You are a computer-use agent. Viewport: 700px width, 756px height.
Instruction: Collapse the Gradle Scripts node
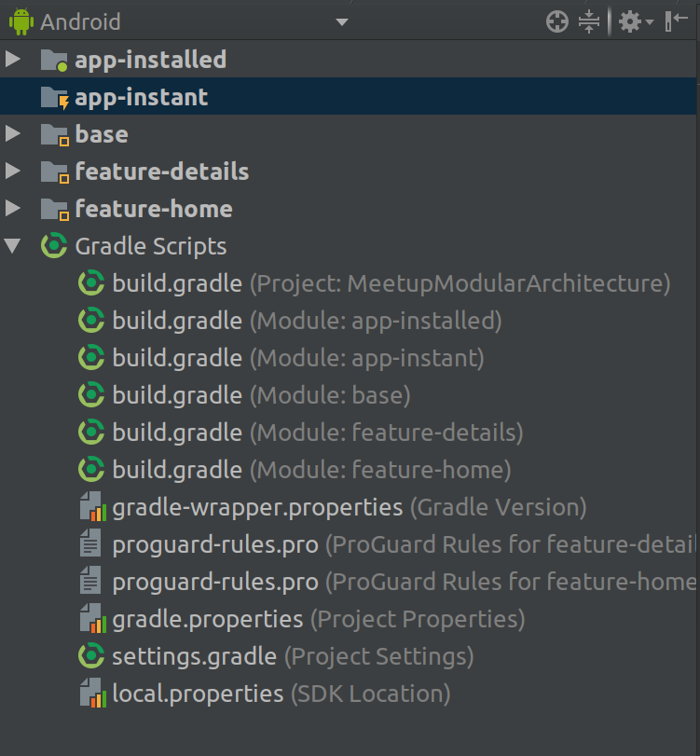[x=13, y=246]
